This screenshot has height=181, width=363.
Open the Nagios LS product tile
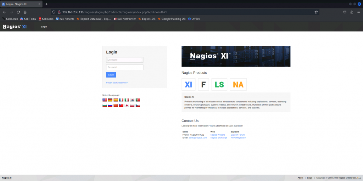coord(219,85)
